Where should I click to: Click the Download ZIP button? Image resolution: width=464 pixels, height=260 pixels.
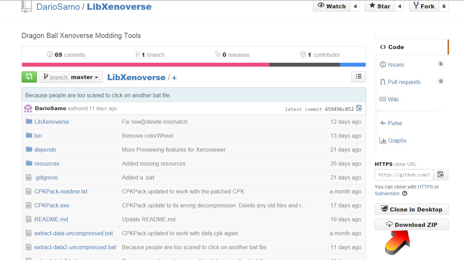pyautogui.click(x=412, y=225)
